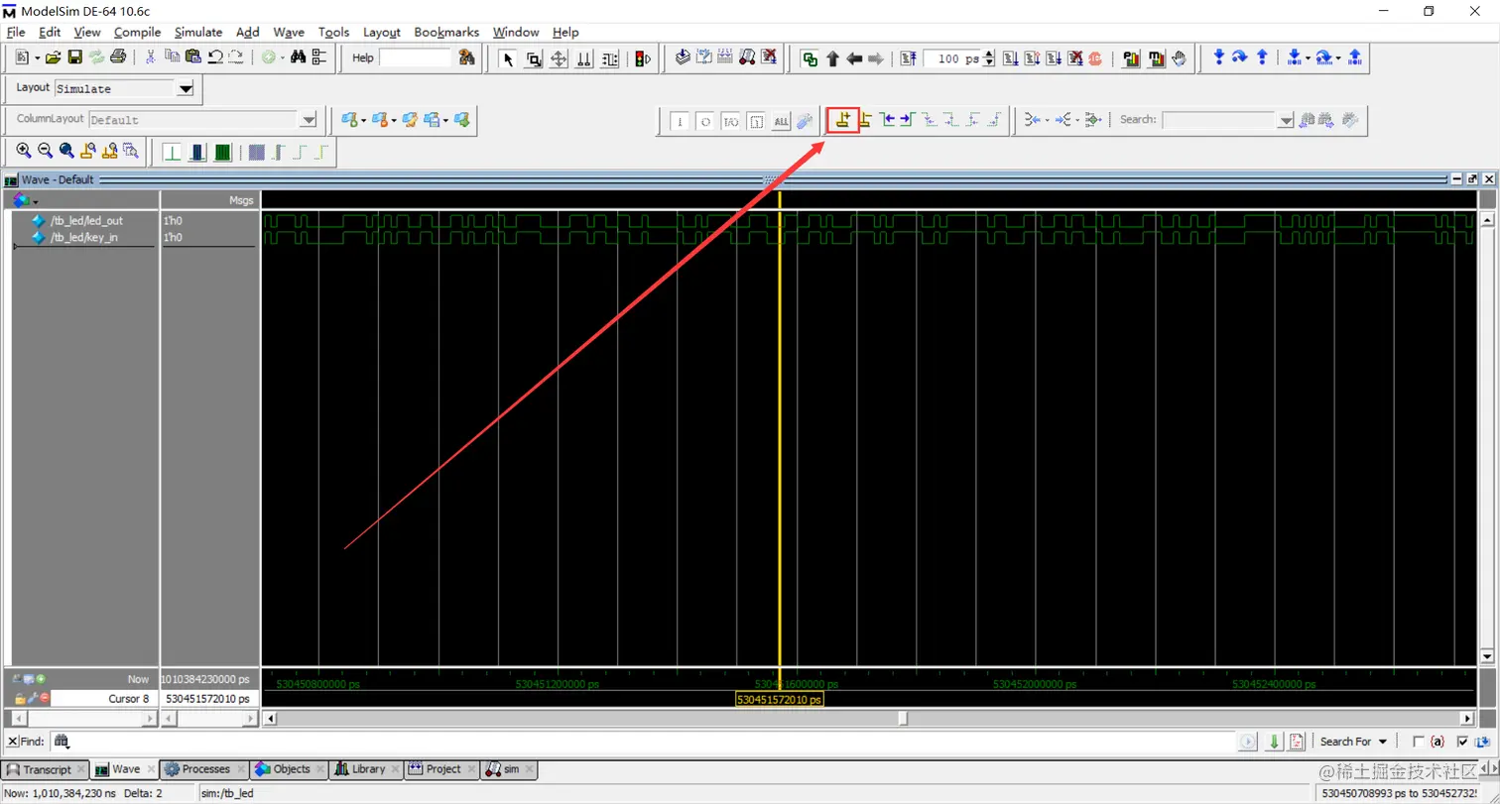Click the yellow cursor time marker label
The image size is (1500, 804).
tap(780, 700)
